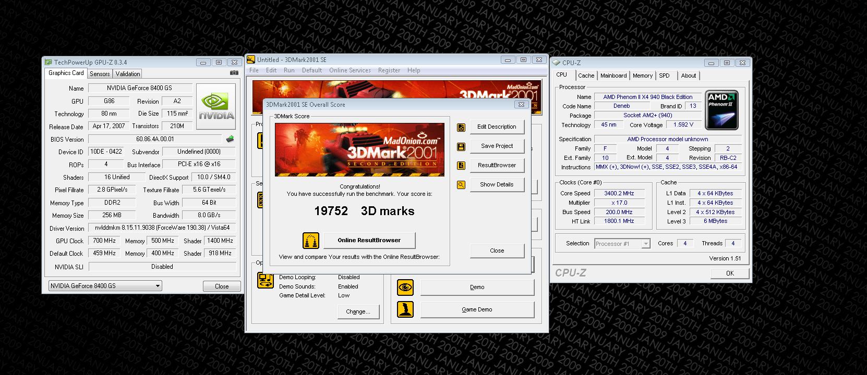This screenshot has width=867, height=375.
Task: Click the Demo button in 3DMark
Action: [x=477, y=287]
